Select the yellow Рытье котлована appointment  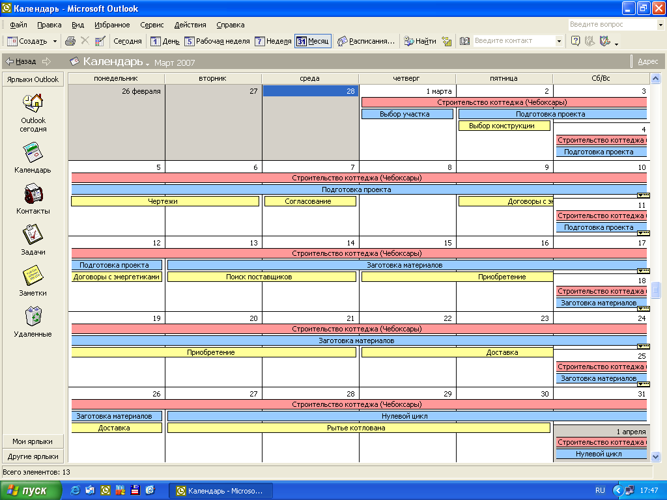pyautogui.click(x=359, y=428)
